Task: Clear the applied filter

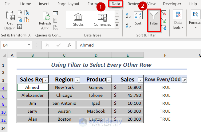Action: [164, 13]
